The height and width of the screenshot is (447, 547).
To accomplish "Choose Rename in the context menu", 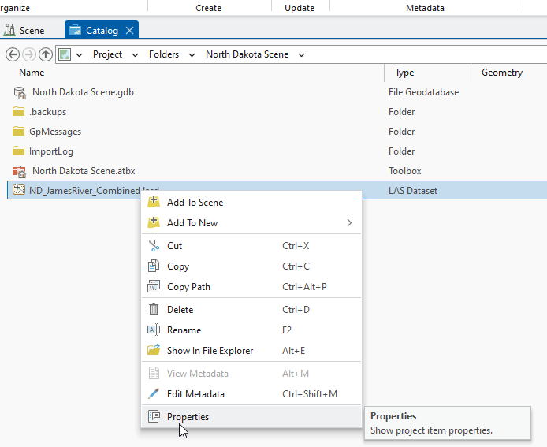I will coord(251,330).
